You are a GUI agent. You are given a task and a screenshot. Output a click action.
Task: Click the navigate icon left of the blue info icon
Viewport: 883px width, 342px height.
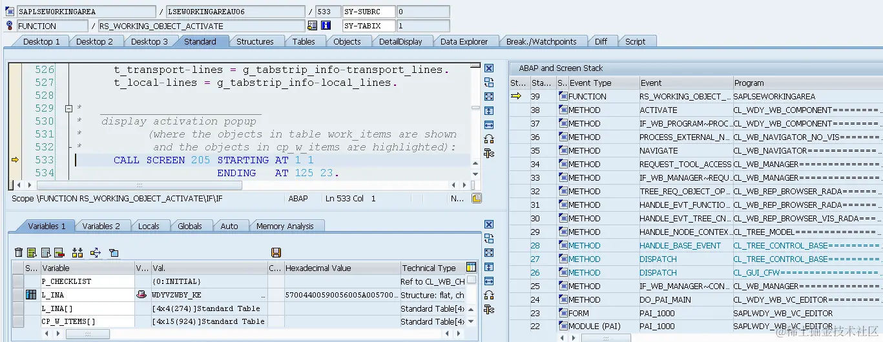[x=313, y=26]
